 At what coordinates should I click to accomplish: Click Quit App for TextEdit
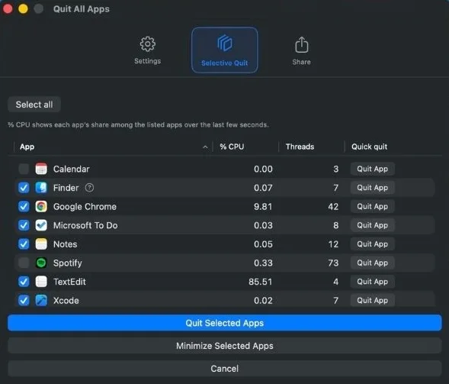click(373, 282)
